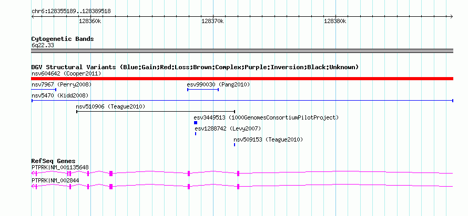Viewport: 468px width, 216px height.
Task: Select the blue esv990030 gain bar
Action: click(203, 89)
